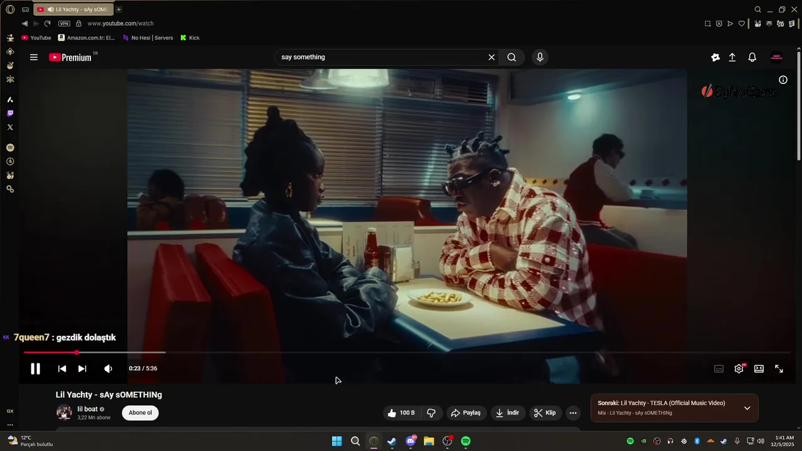Like the video (100 B)
The width and height of the screenshot is (802, 451).
(401, 413)
